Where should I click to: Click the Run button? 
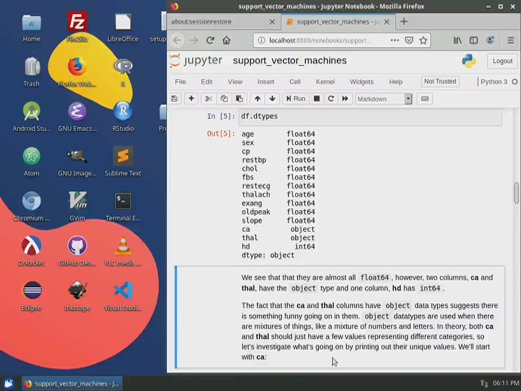[x=296, y=99]
